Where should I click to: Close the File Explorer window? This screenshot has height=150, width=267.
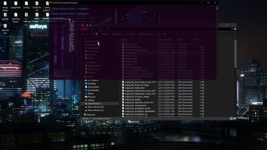coord(233,25)
